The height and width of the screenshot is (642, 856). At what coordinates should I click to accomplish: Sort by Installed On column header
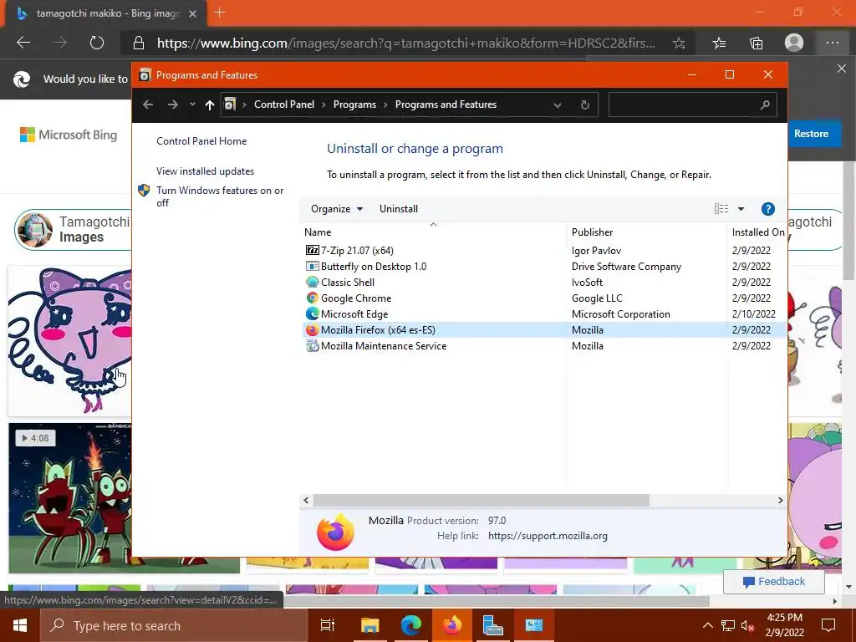click(757, 232)
